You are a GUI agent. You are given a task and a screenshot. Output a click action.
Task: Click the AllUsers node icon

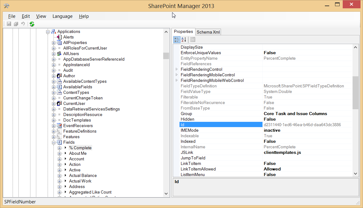[59, 54]
